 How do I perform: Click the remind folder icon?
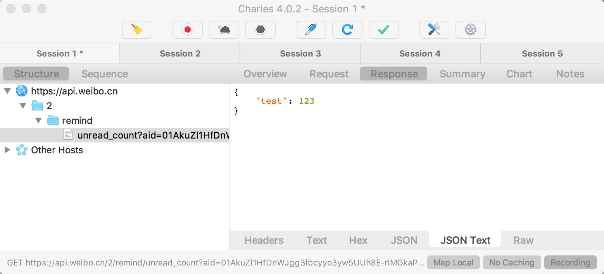click(x=53, y=120)
